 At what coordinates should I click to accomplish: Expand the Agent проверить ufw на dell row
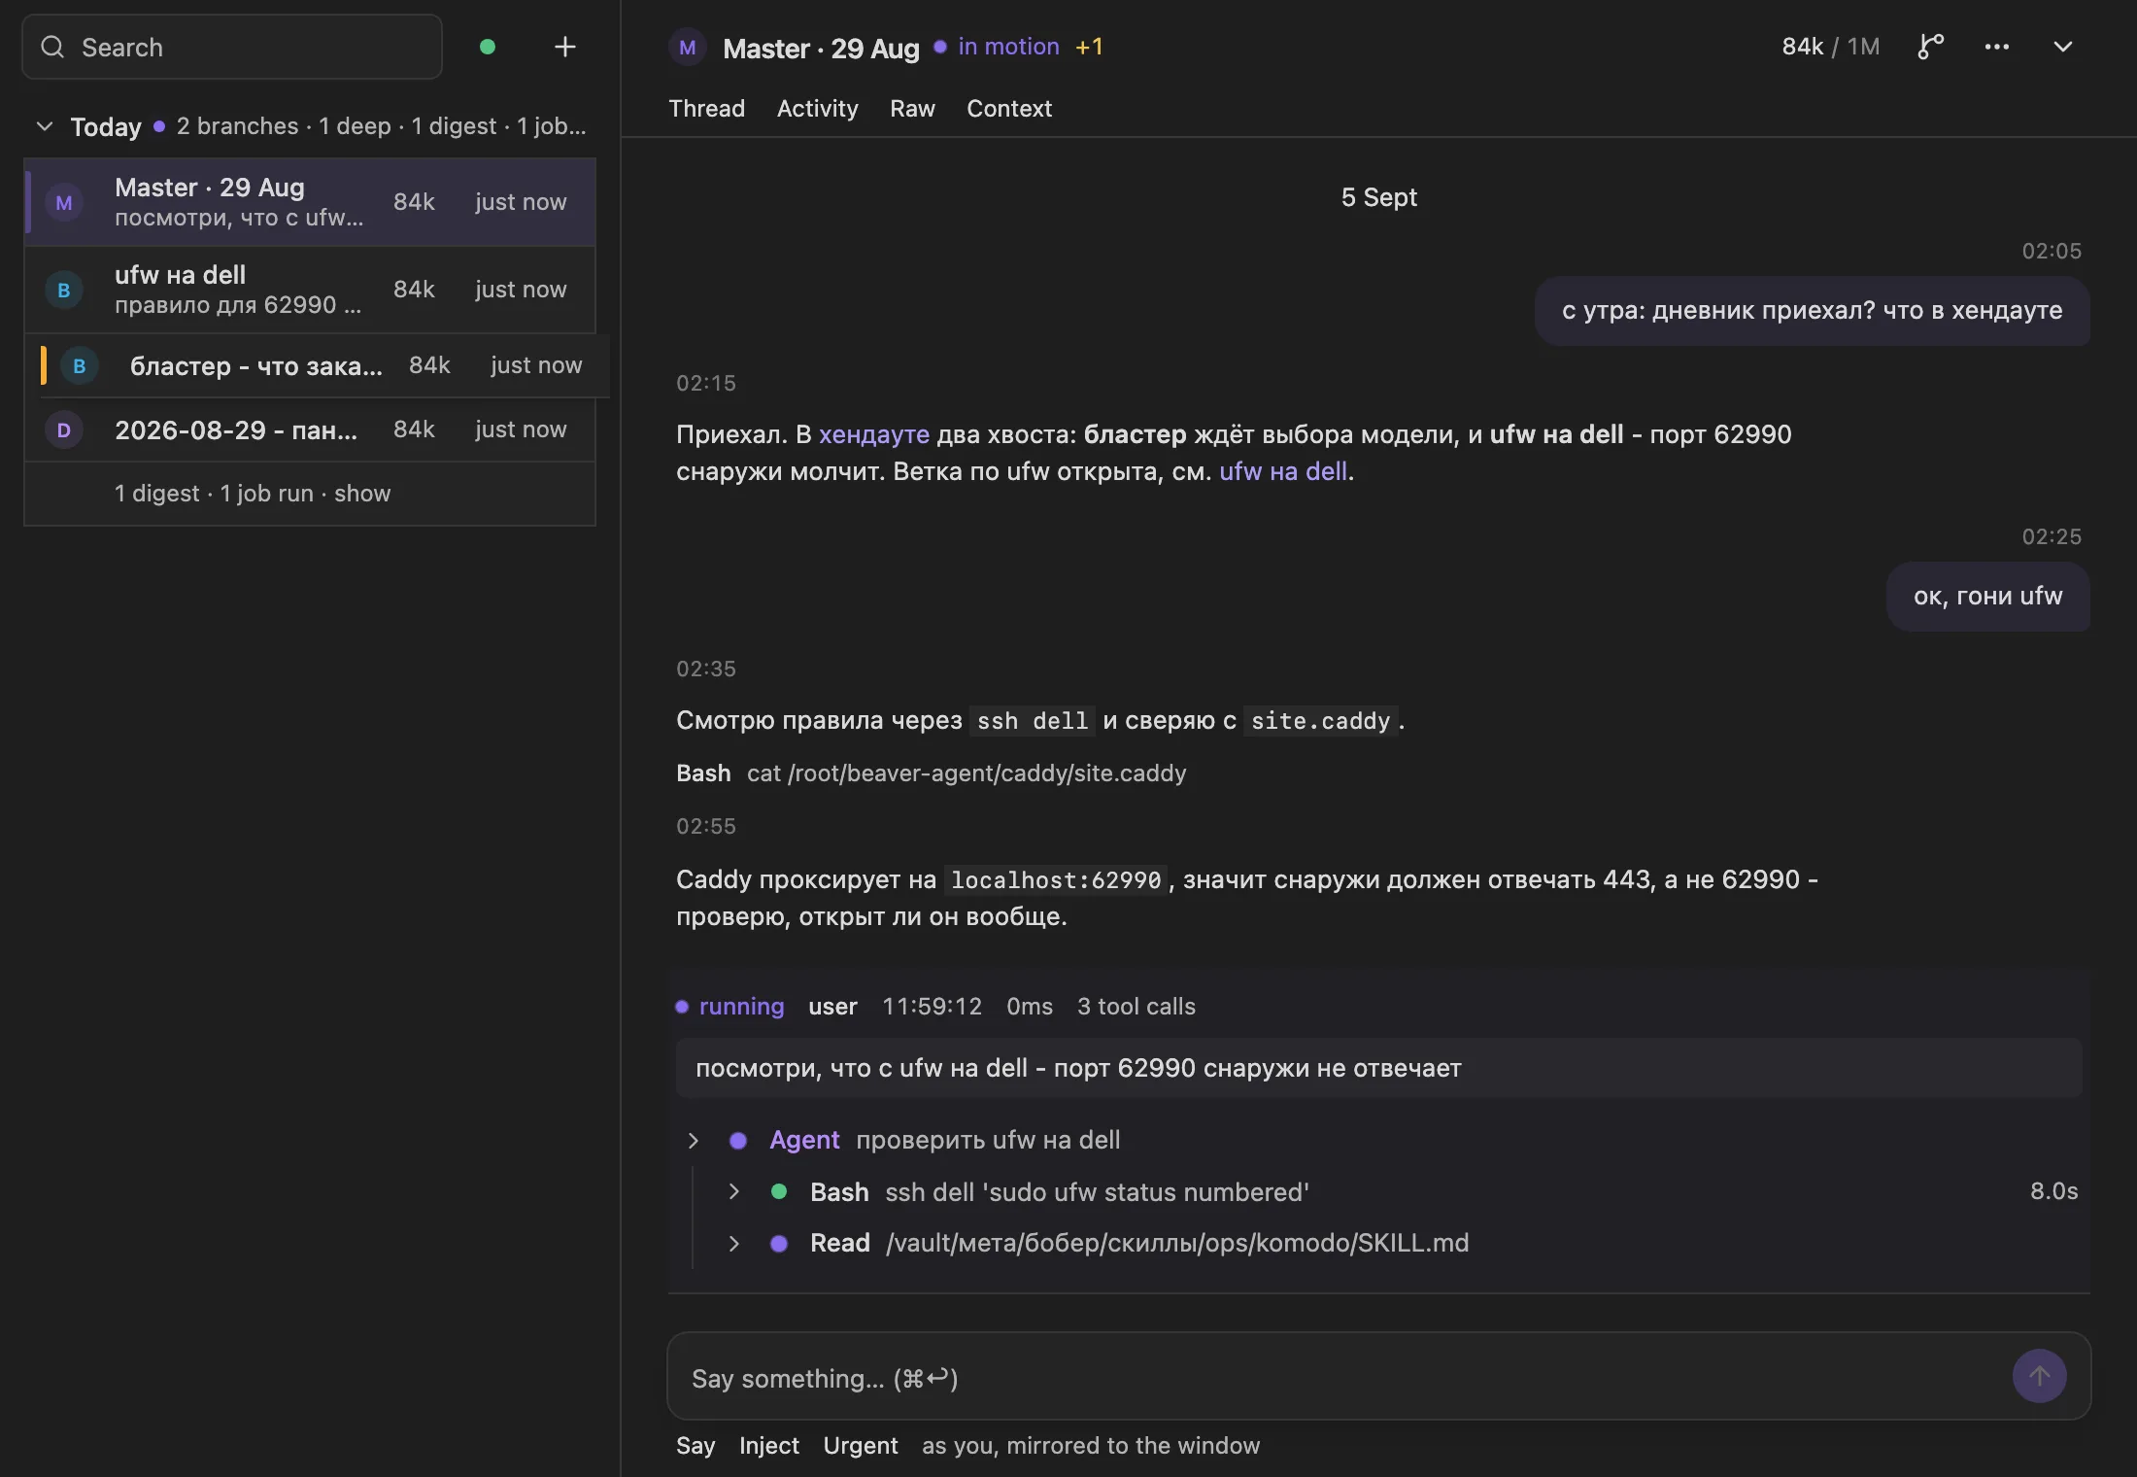(x=693, y=1140)
